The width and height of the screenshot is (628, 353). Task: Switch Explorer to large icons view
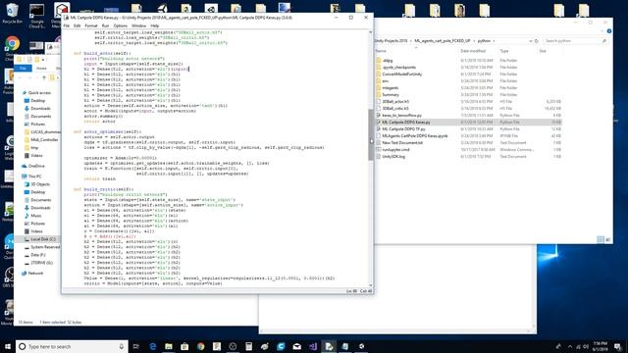(x=608, y=239)
